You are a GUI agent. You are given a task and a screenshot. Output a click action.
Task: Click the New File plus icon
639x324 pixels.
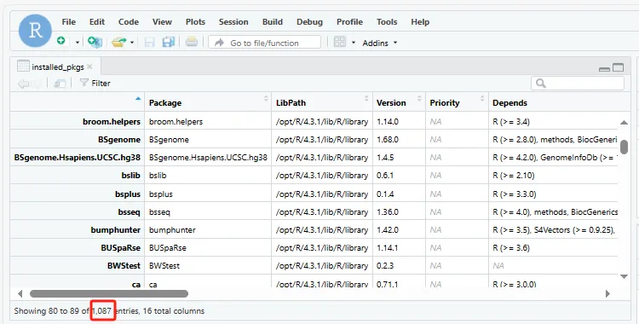point(61,41)
